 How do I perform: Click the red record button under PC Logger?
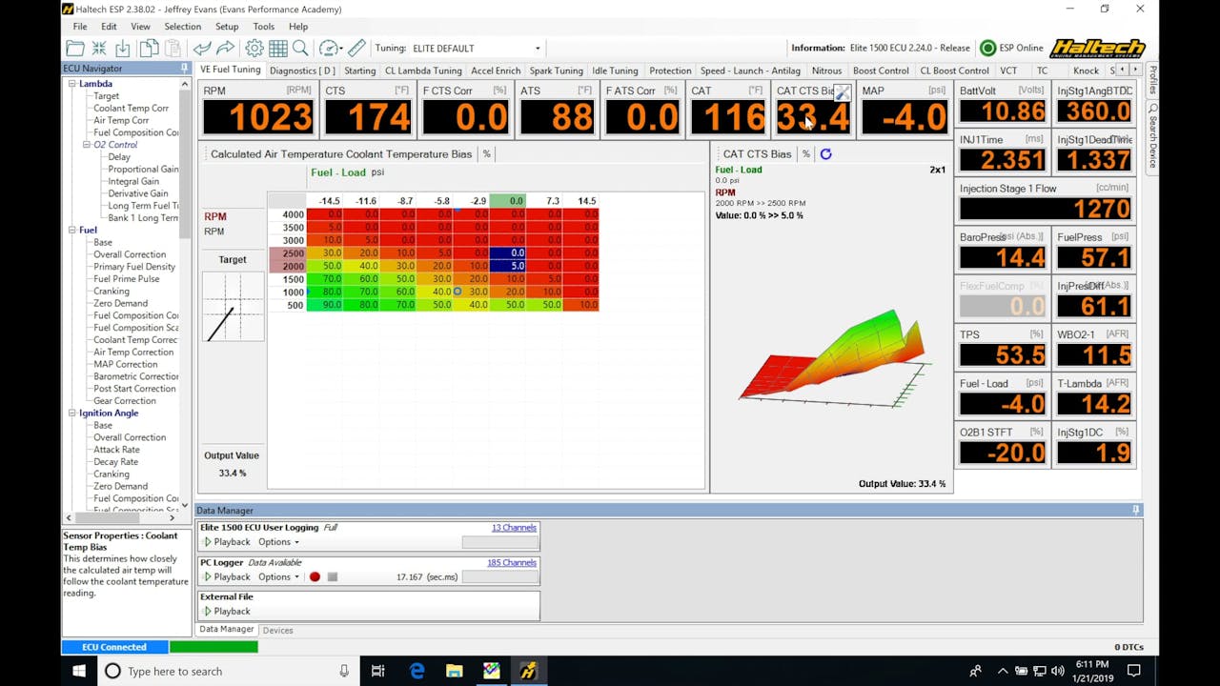tap(315, 576)
